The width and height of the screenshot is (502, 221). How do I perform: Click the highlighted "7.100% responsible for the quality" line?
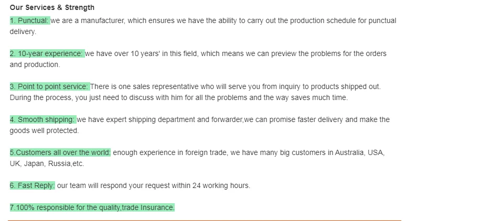click(x=92, y=208)
